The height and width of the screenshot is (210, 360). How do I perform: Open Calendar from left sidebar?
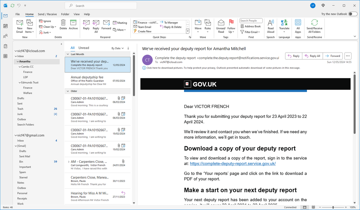pyautogui.click(x=5, y=26)
